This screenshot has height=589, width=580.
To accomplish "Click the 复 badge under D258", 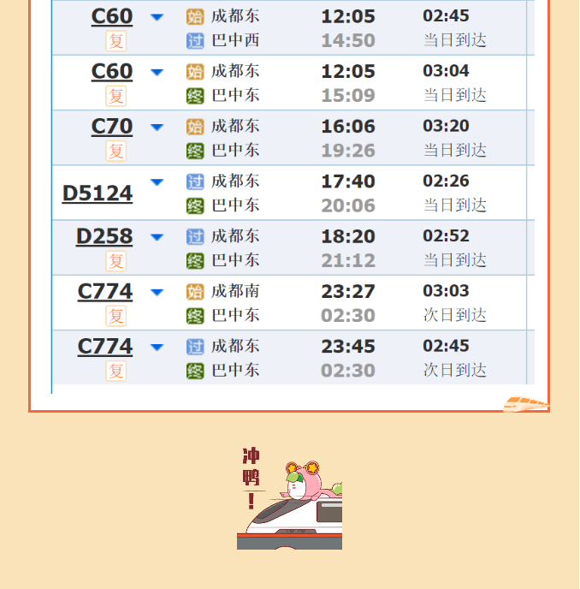I will [x=116, y=261].
